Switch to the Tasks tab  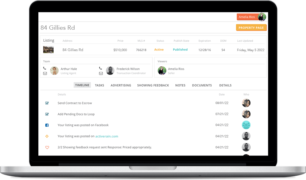pos(99,85)
